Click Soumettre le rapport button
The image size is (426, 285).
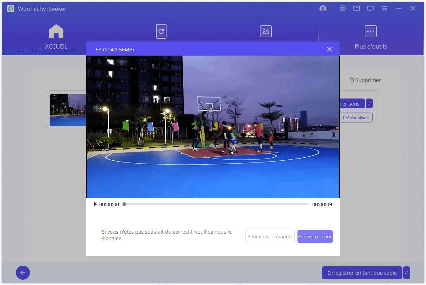270,237
